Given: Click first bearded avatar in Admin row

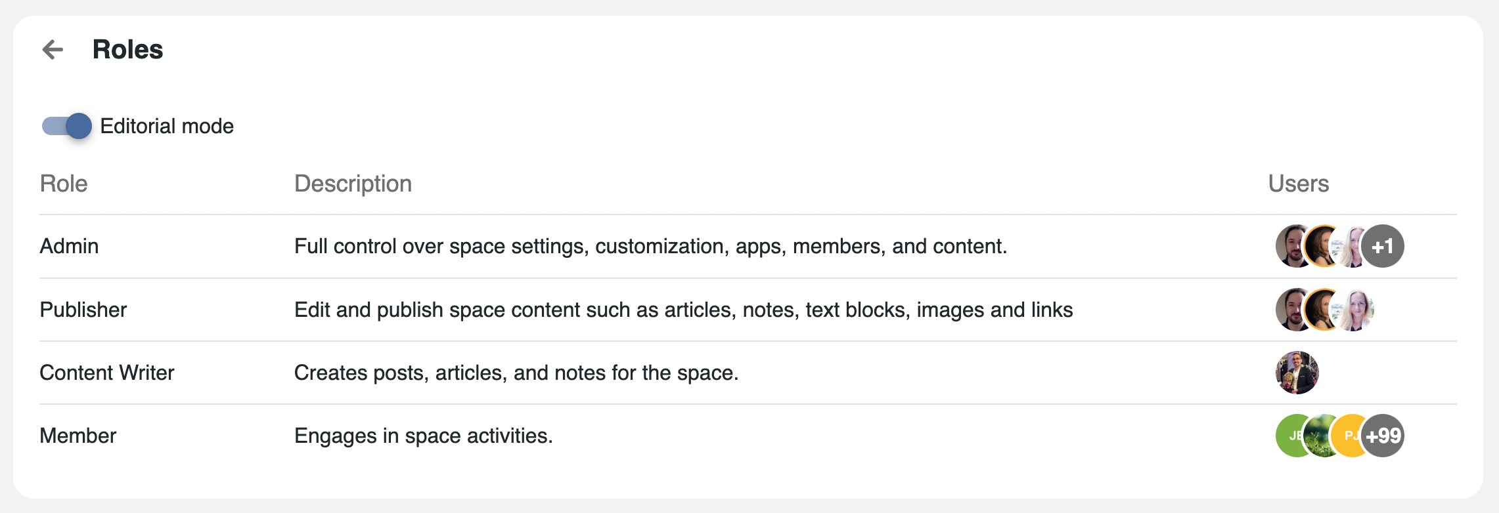Looking at the screenshot, I should pyautogui.click(x=1290, y=246).
